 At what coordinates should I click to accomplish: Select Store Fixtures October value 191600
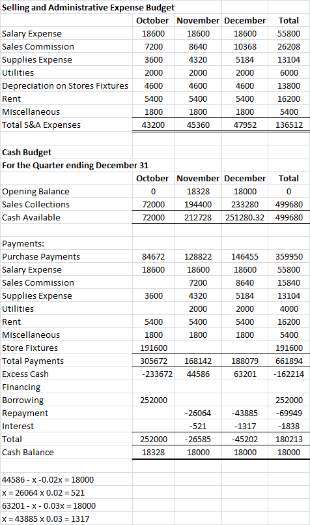154,348
